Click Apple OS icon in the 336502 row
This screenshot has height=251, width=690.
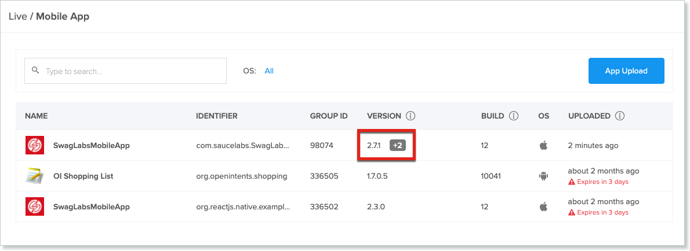543,206
